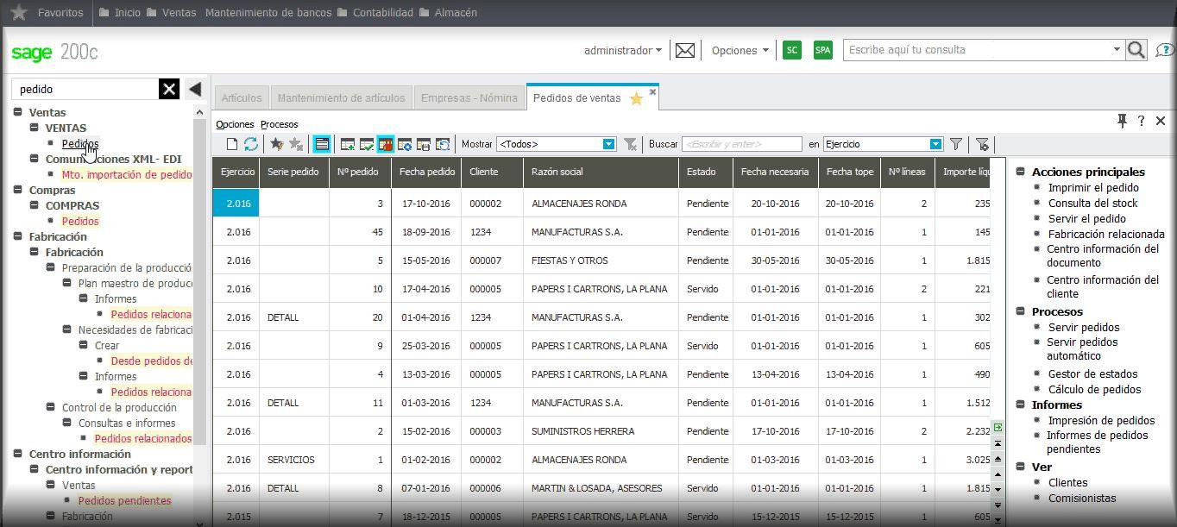
Task: Click the grid print layout icon
Action: tap(423, 144)
